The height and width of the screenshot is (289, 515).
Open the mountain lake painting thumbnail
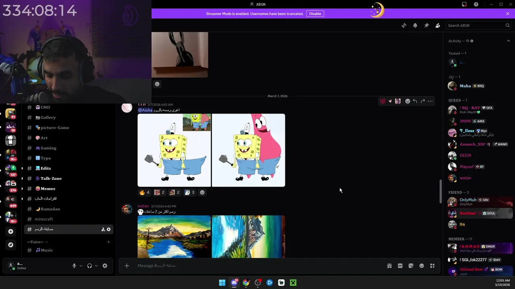click(x=174, y=236)
